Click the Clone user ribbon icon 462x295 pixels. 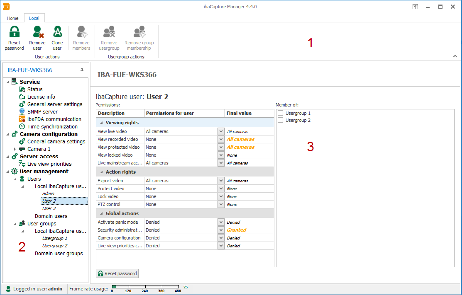[x=57, y=32]
